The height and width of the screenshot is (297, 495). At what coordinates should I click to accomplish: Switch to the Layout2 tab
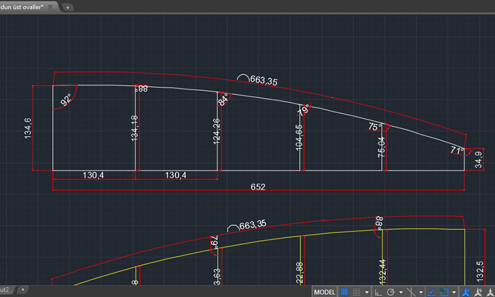click(5, 289)
